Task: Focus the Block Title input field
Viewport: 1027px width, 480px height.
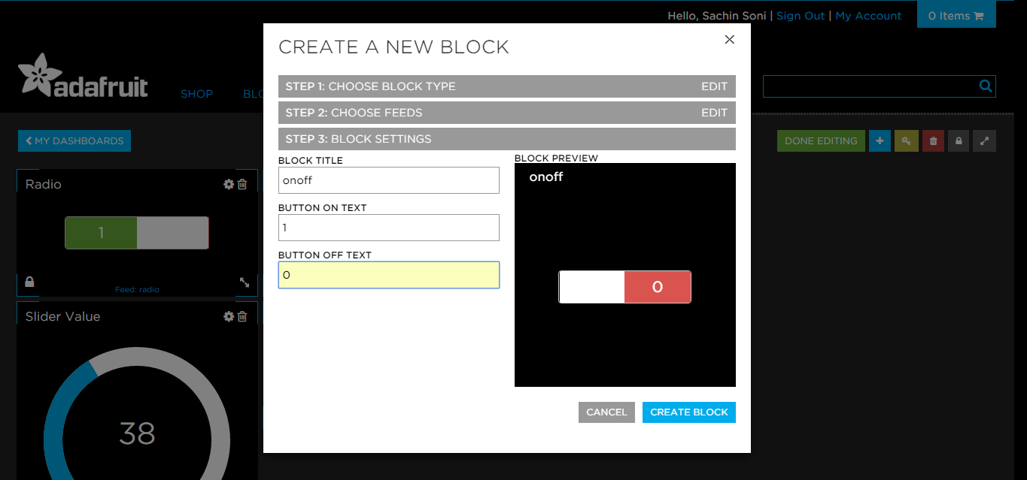Action: (388, 180)
